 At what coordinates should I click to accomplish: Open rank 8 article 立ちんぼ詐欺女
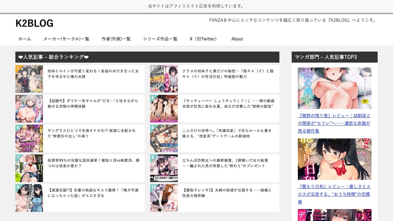tap(225, 163)
